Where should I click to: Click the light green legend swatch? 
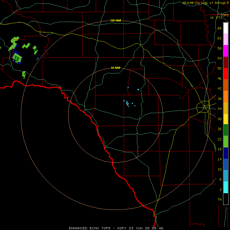coord(226,142)
